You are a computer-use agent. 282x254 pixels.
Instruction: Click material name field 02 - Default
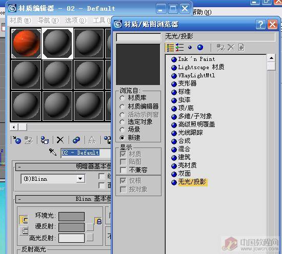pos(86,153)
